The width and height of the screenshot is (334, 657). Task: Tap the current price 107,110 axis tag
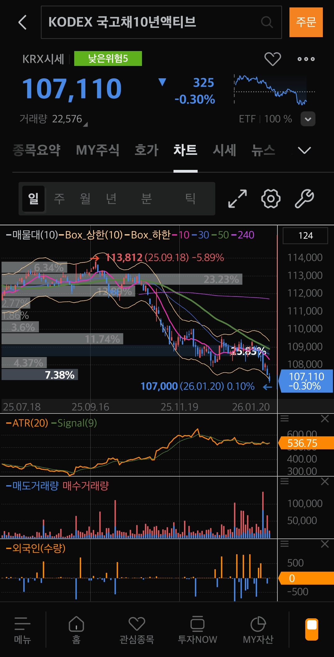pyautogui.click(x=306, y=381)
